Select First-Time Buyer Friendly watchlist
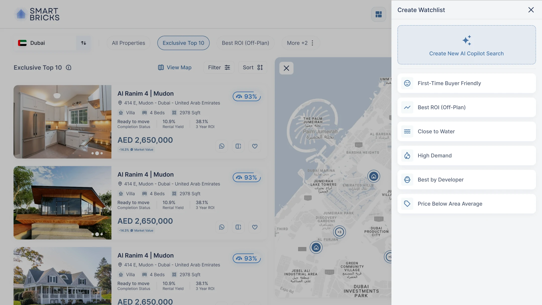Viewport: 542px width, 305px height. 466,83
